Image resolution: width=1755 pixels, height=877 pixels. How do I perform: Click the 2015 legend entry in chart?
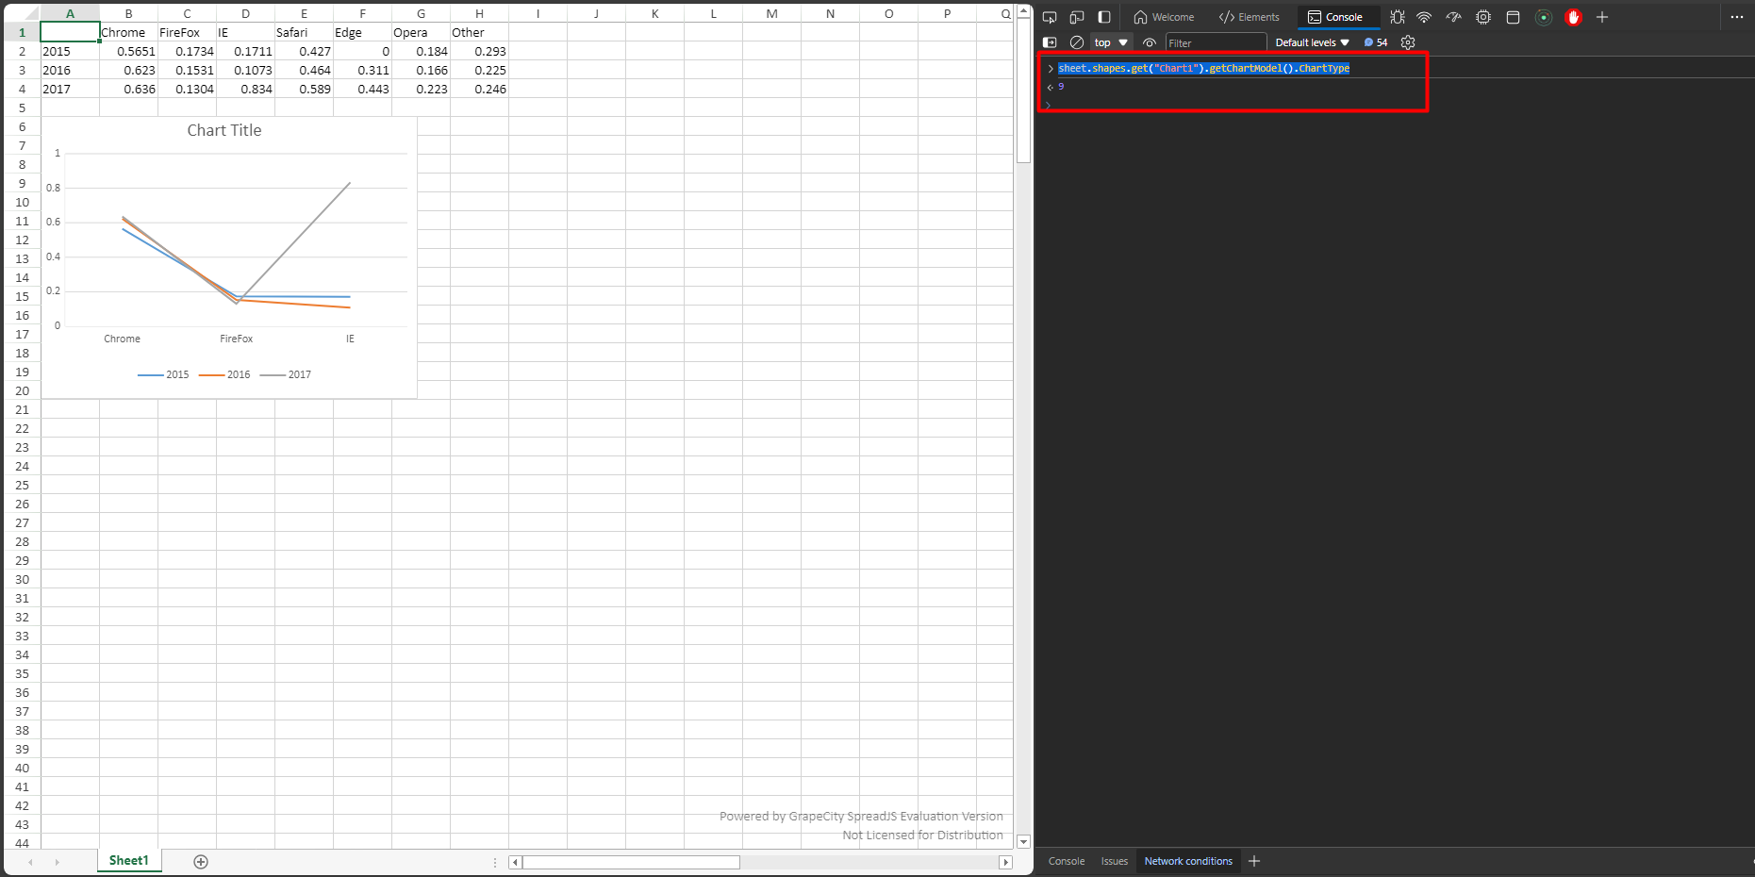pos(163,374)
